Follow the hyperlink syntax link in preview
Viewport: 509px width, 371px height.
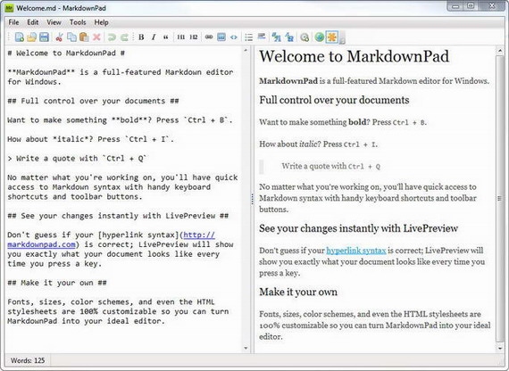(356, 251)
